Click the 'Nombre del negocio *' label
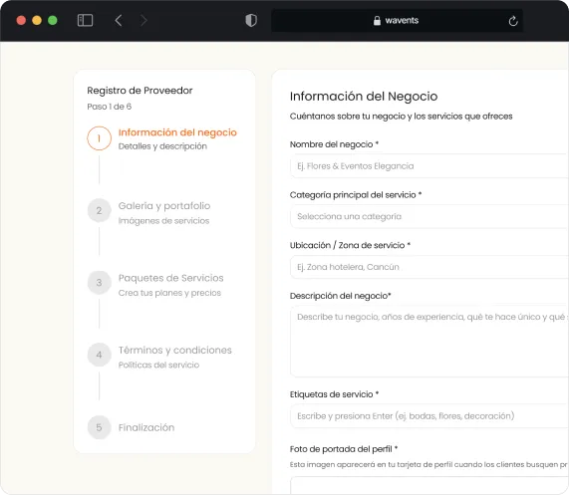 (334, 144)
